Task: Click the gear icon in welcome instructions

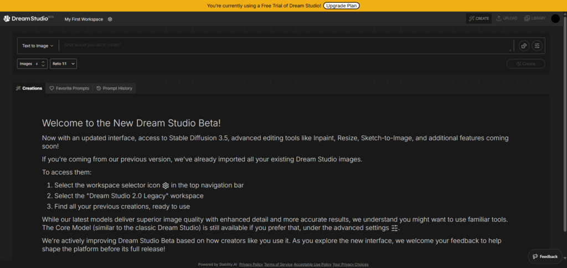Action: coord(166,185)
